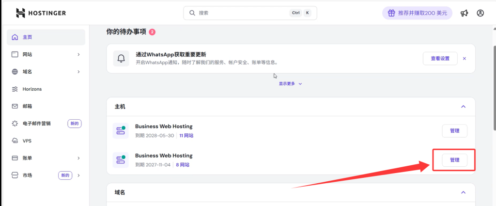The width and height of the screenshot is (496, 206).
Task: Expand the 网站 sidebar submenu
Action: 78,55
